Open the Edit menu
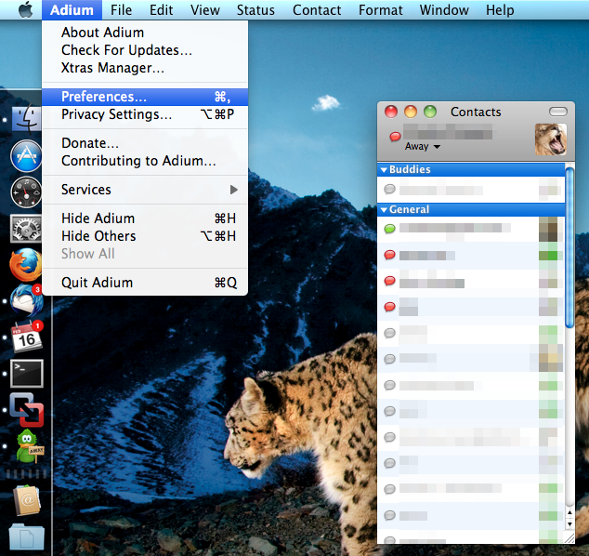Viewport: 589px width, 556px height. coord(161,10)
